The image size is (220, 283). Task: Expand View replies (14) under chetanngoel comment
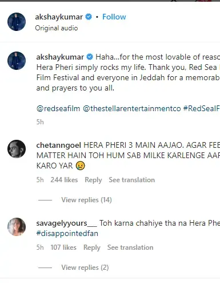pyautogui.click(x=86, y=200)
